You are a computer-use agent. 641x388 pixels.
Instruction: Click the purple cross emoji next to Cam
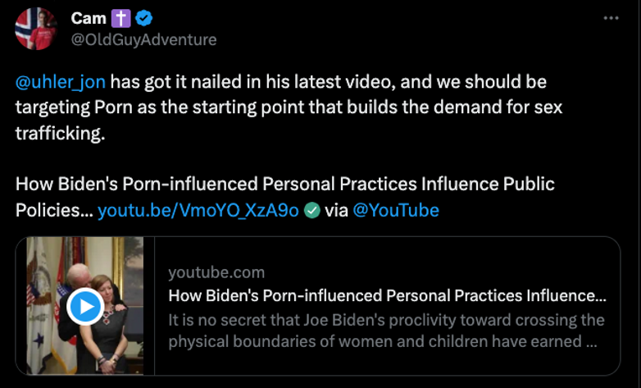pyautogui.click(x=121, y=18)
